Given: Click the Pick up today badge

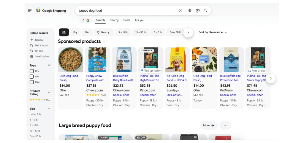Looking at the screenshot, I should pos(151,71).
